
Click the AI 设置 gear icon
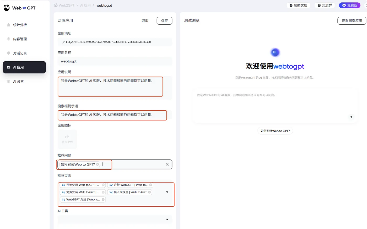[x=8, y=82]
